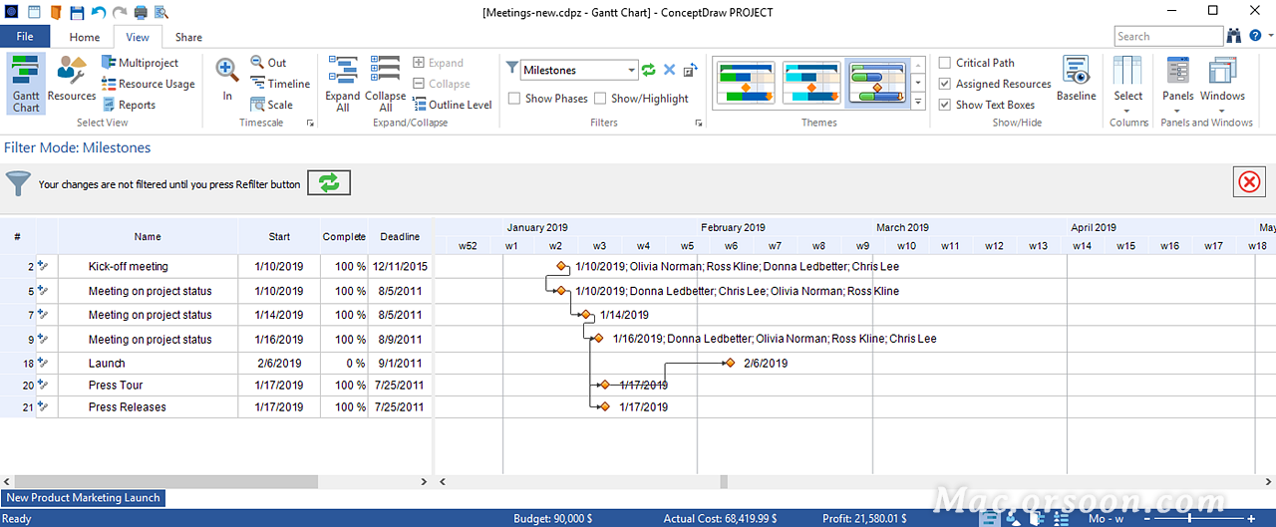Click the Baseline button
The height and width of the screenshot is (527, 1276).
tap(1076, 80)
